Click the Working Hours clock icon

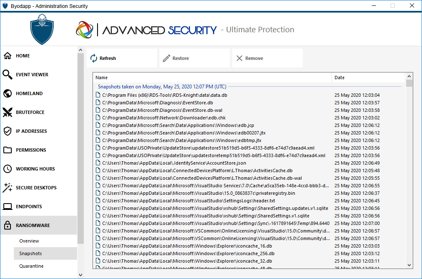tap(8, 169)
